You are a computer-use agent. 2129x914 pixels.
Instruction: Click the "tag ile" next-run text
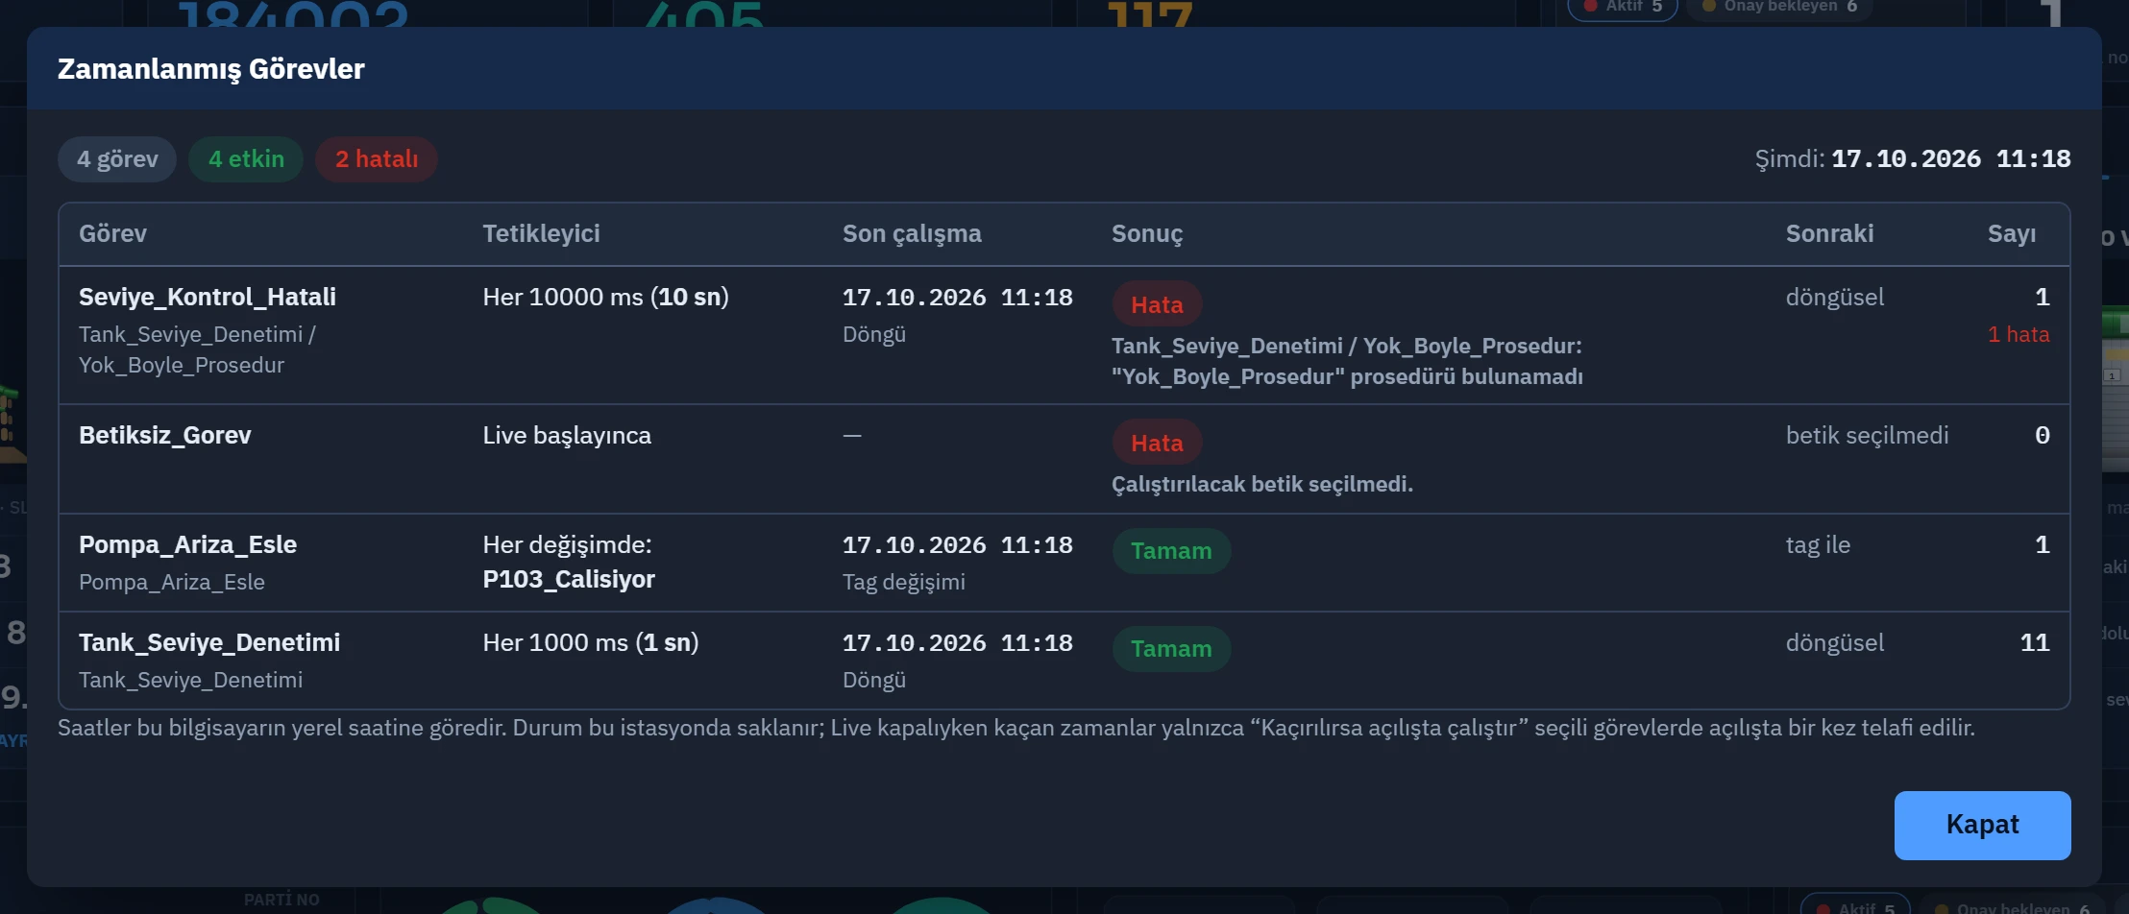tap(1818, 545)
